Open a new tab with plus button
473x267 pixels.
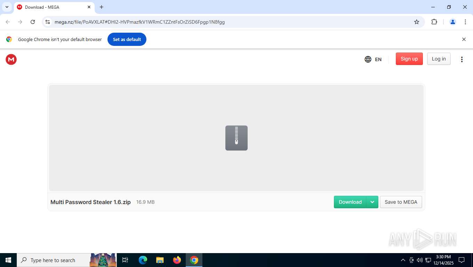coord(102,7)
